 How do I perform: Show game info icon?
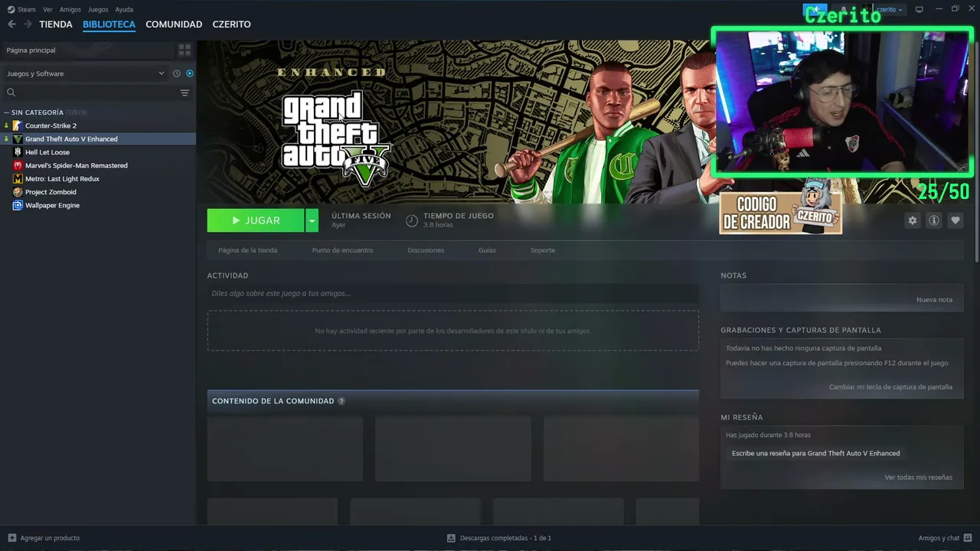pyautogui.click(x=933, y=220)
